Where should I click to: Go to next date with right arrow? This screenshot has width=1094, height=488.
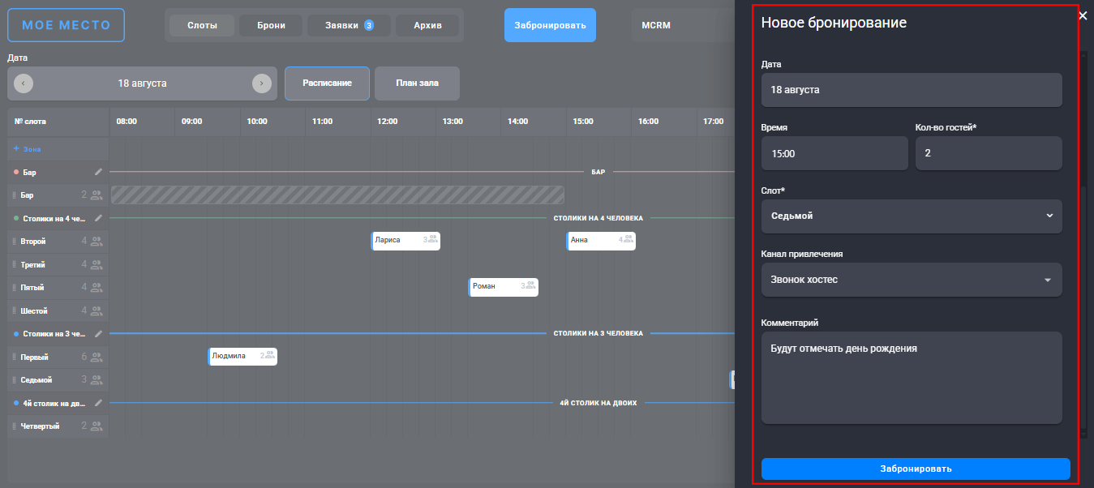(262, 83)
